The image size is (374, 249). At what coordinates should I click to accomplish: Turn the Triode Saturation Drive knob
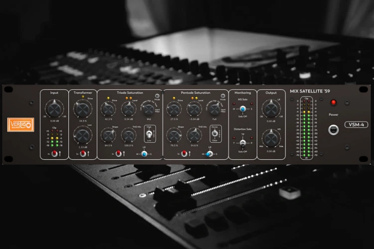click(x=108, y=109)
